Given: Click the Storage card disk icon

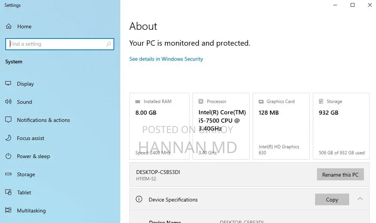Looking at the screenshot, I should 321,102.
